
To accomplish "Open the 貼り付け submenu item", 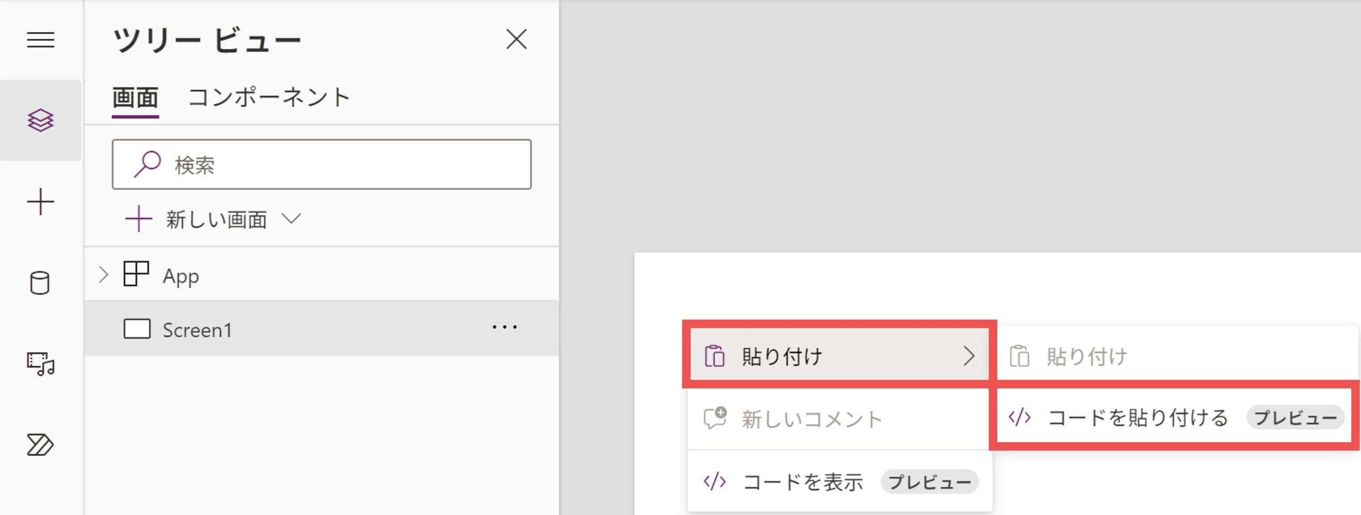I will click(x=838, y=356).
